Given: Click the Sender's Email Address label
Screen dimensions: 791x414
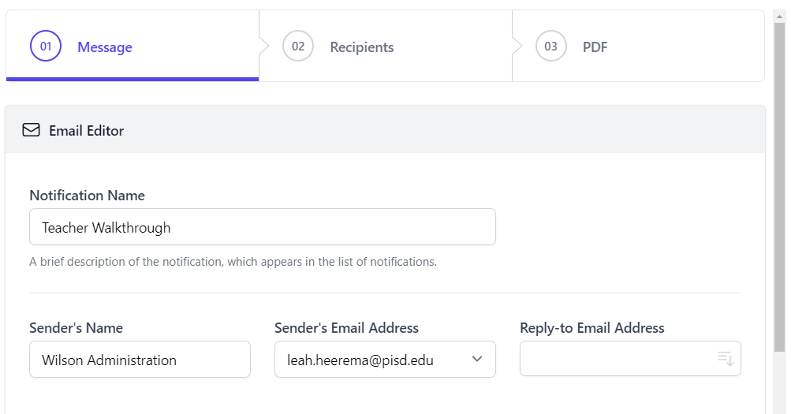Looking at the screenshot, I should (x=346, y=328).
